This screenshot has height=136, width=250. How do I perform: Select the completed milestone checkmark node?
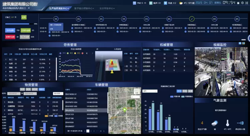(192, 19)
